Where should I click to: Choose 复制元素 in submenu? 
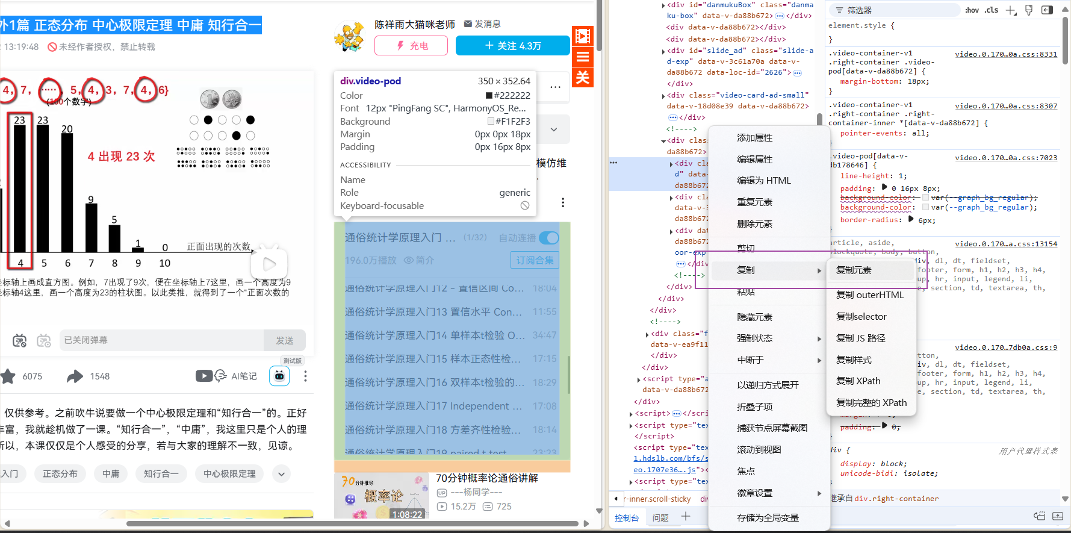point(871,270)
